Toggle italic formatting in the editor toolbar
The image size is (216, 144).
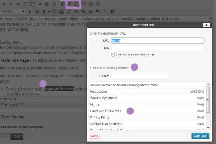(11, 4)
